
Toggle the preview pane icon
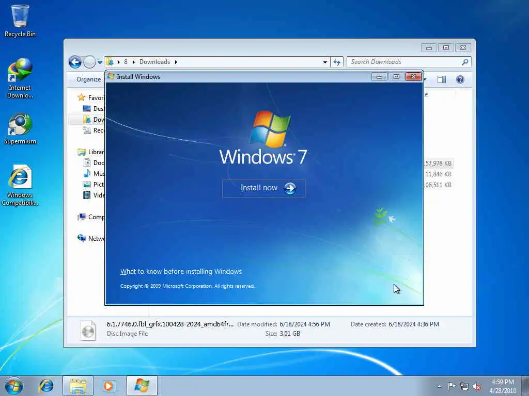[442, 79]
